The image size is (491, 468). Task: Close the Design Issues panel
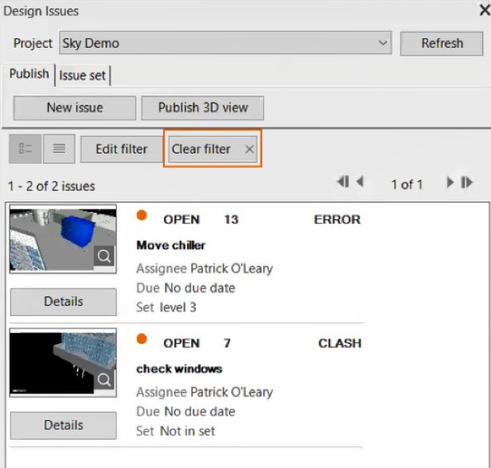pos(485,10)
